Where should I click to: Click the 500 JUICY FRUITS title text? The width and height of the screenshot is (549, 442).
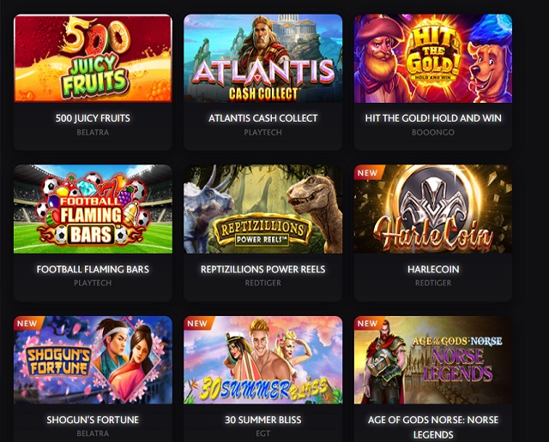(93, 118)
